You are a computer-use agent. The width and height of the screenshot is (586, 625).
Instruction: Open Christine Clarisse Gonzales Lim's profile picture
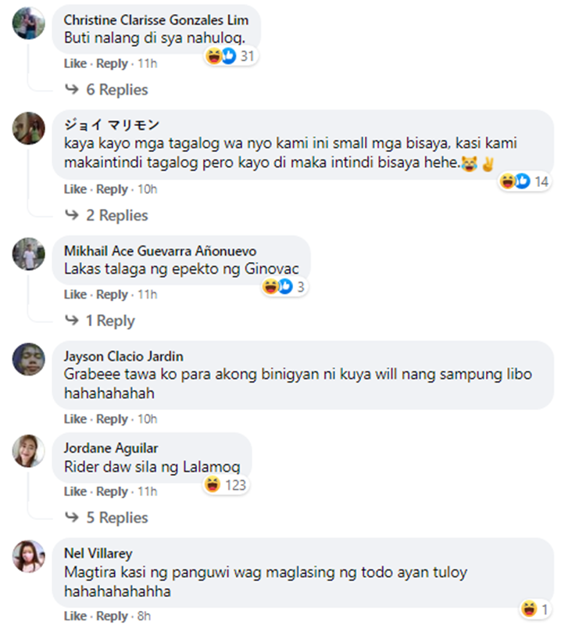tap(29, 23)
